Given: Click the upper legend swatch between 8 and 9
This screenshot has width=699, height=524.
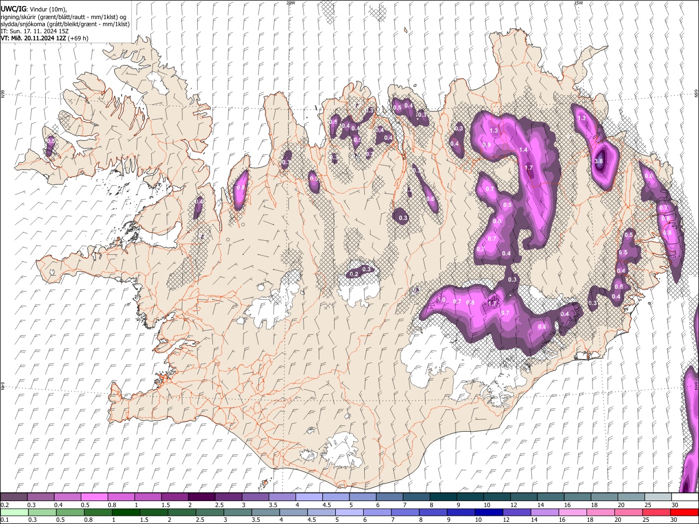Looking at the screenshot, I should pos(442,497).
